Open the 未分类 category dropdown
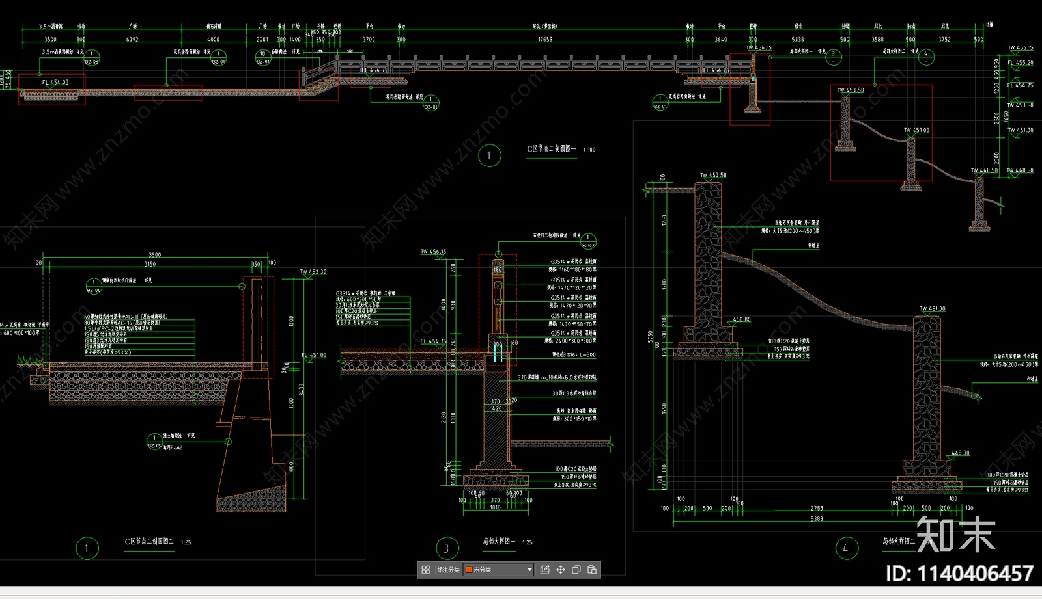Image resolution: width=1042 pixels, height=599 pixels. (499, 570)
